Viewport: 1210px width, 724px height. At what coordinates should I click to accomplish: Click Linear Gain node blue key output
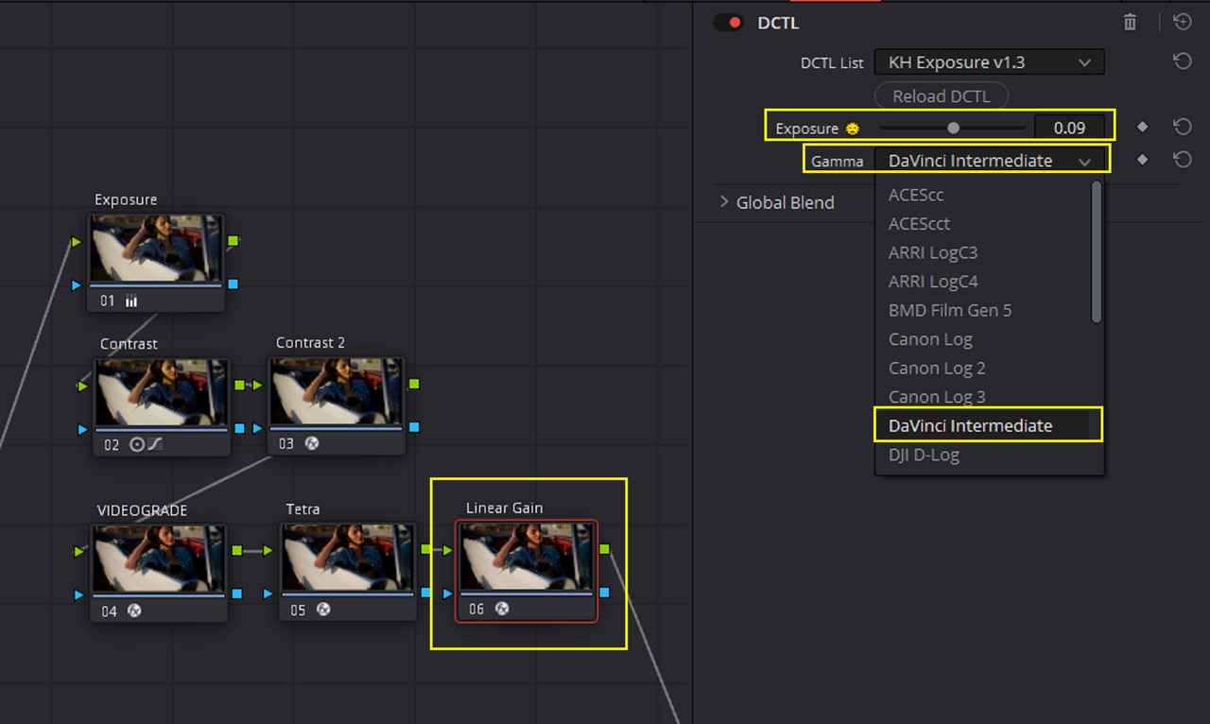605,593
